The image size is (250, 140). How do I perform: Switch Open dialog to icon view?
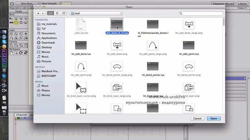tap(50, 13)
